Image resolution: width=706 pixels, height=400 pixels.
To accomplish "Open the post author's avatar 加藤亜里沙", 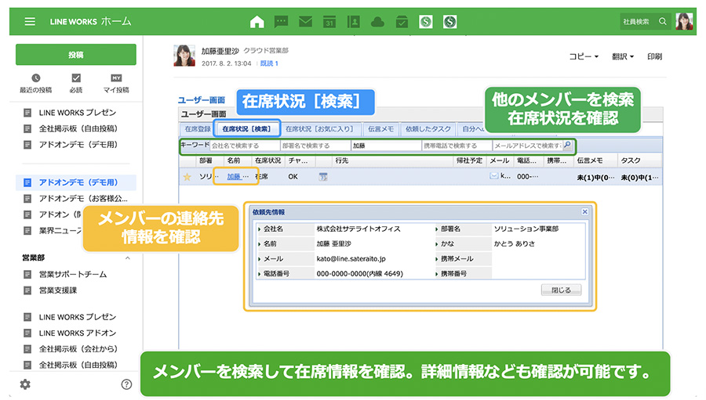I will coord(184,56).
